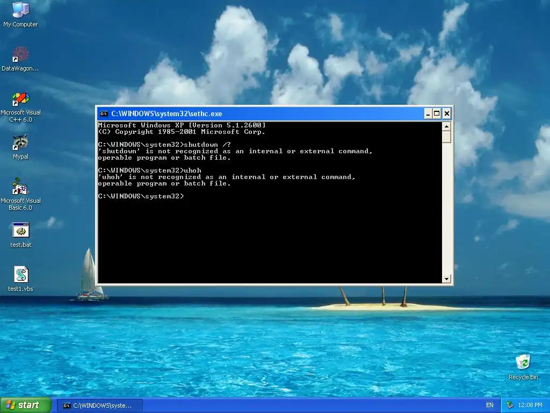This screenshot has height=413, width=550.
Task: Open the Start menu
Action: 26,405
